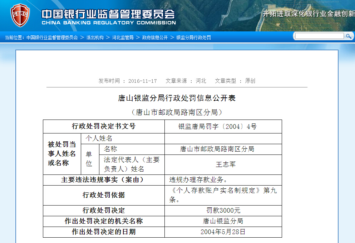The height and width of the screenshot is (243, 355).
Task: Click the 文章来源 value 河北
Action: (x=201, y=81)
